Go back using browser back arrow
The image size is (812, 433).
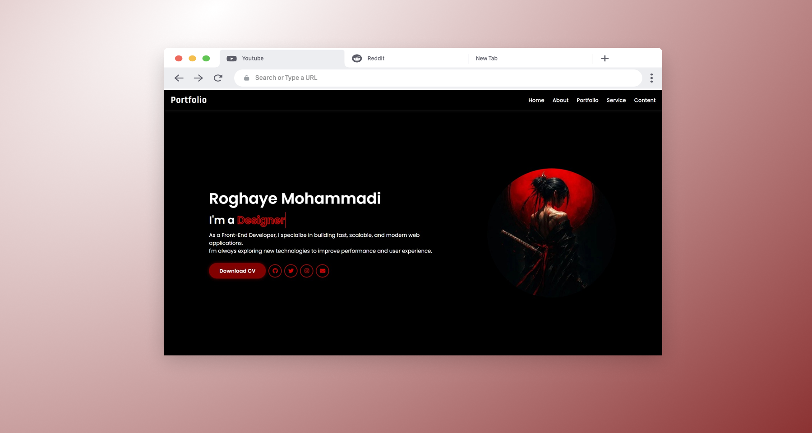click(179, 78)
